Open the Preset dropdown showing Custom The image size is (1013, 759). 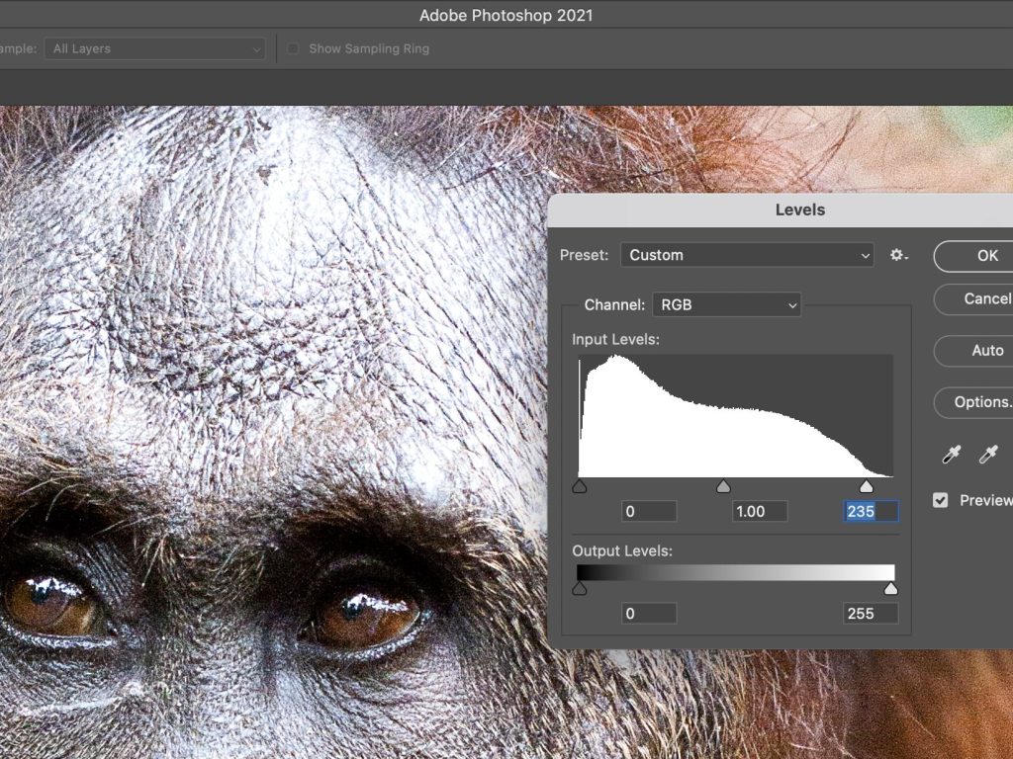coord(747,255)
